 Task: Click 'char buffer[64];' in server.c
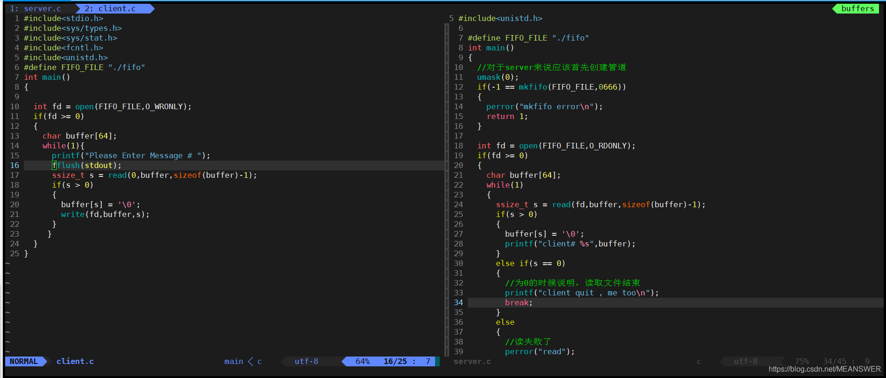[x=523, y=175]
